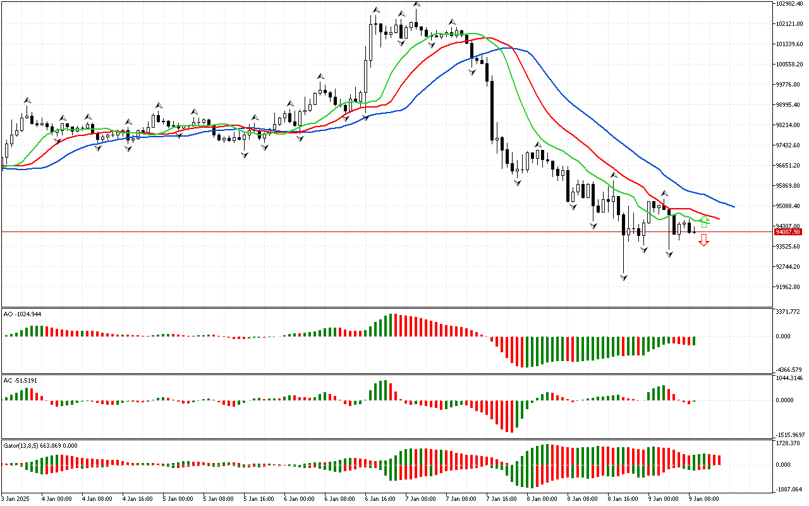Viewport: 809px width, 506px height.
Task: Click the 98214.00 price level
Action: [789, 125]
